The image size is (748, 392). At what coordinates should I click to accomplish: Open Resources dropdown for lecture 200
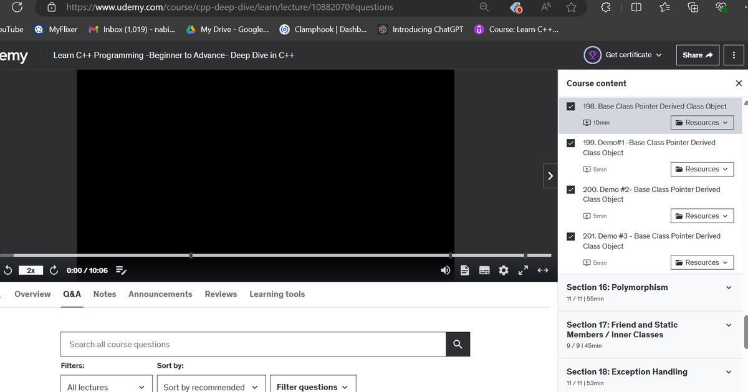tap(702, 216)
